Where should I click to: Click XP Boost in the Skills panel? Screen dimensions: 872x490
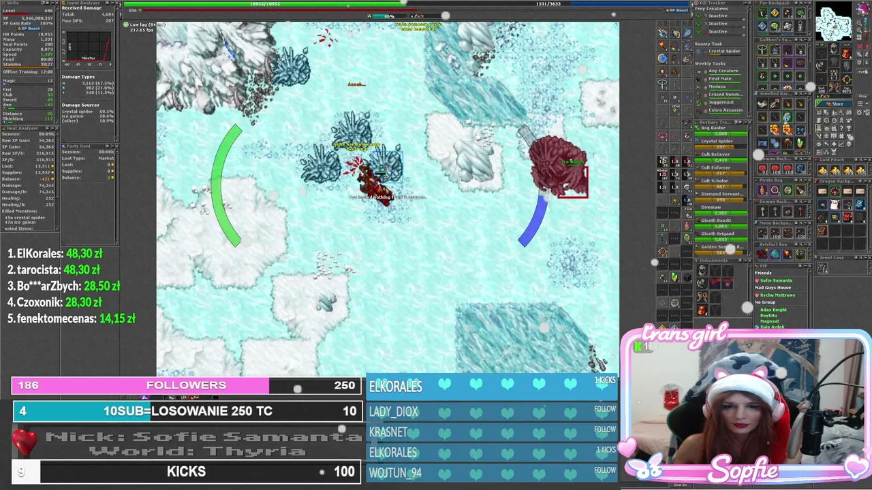click(x=29, y=29)
